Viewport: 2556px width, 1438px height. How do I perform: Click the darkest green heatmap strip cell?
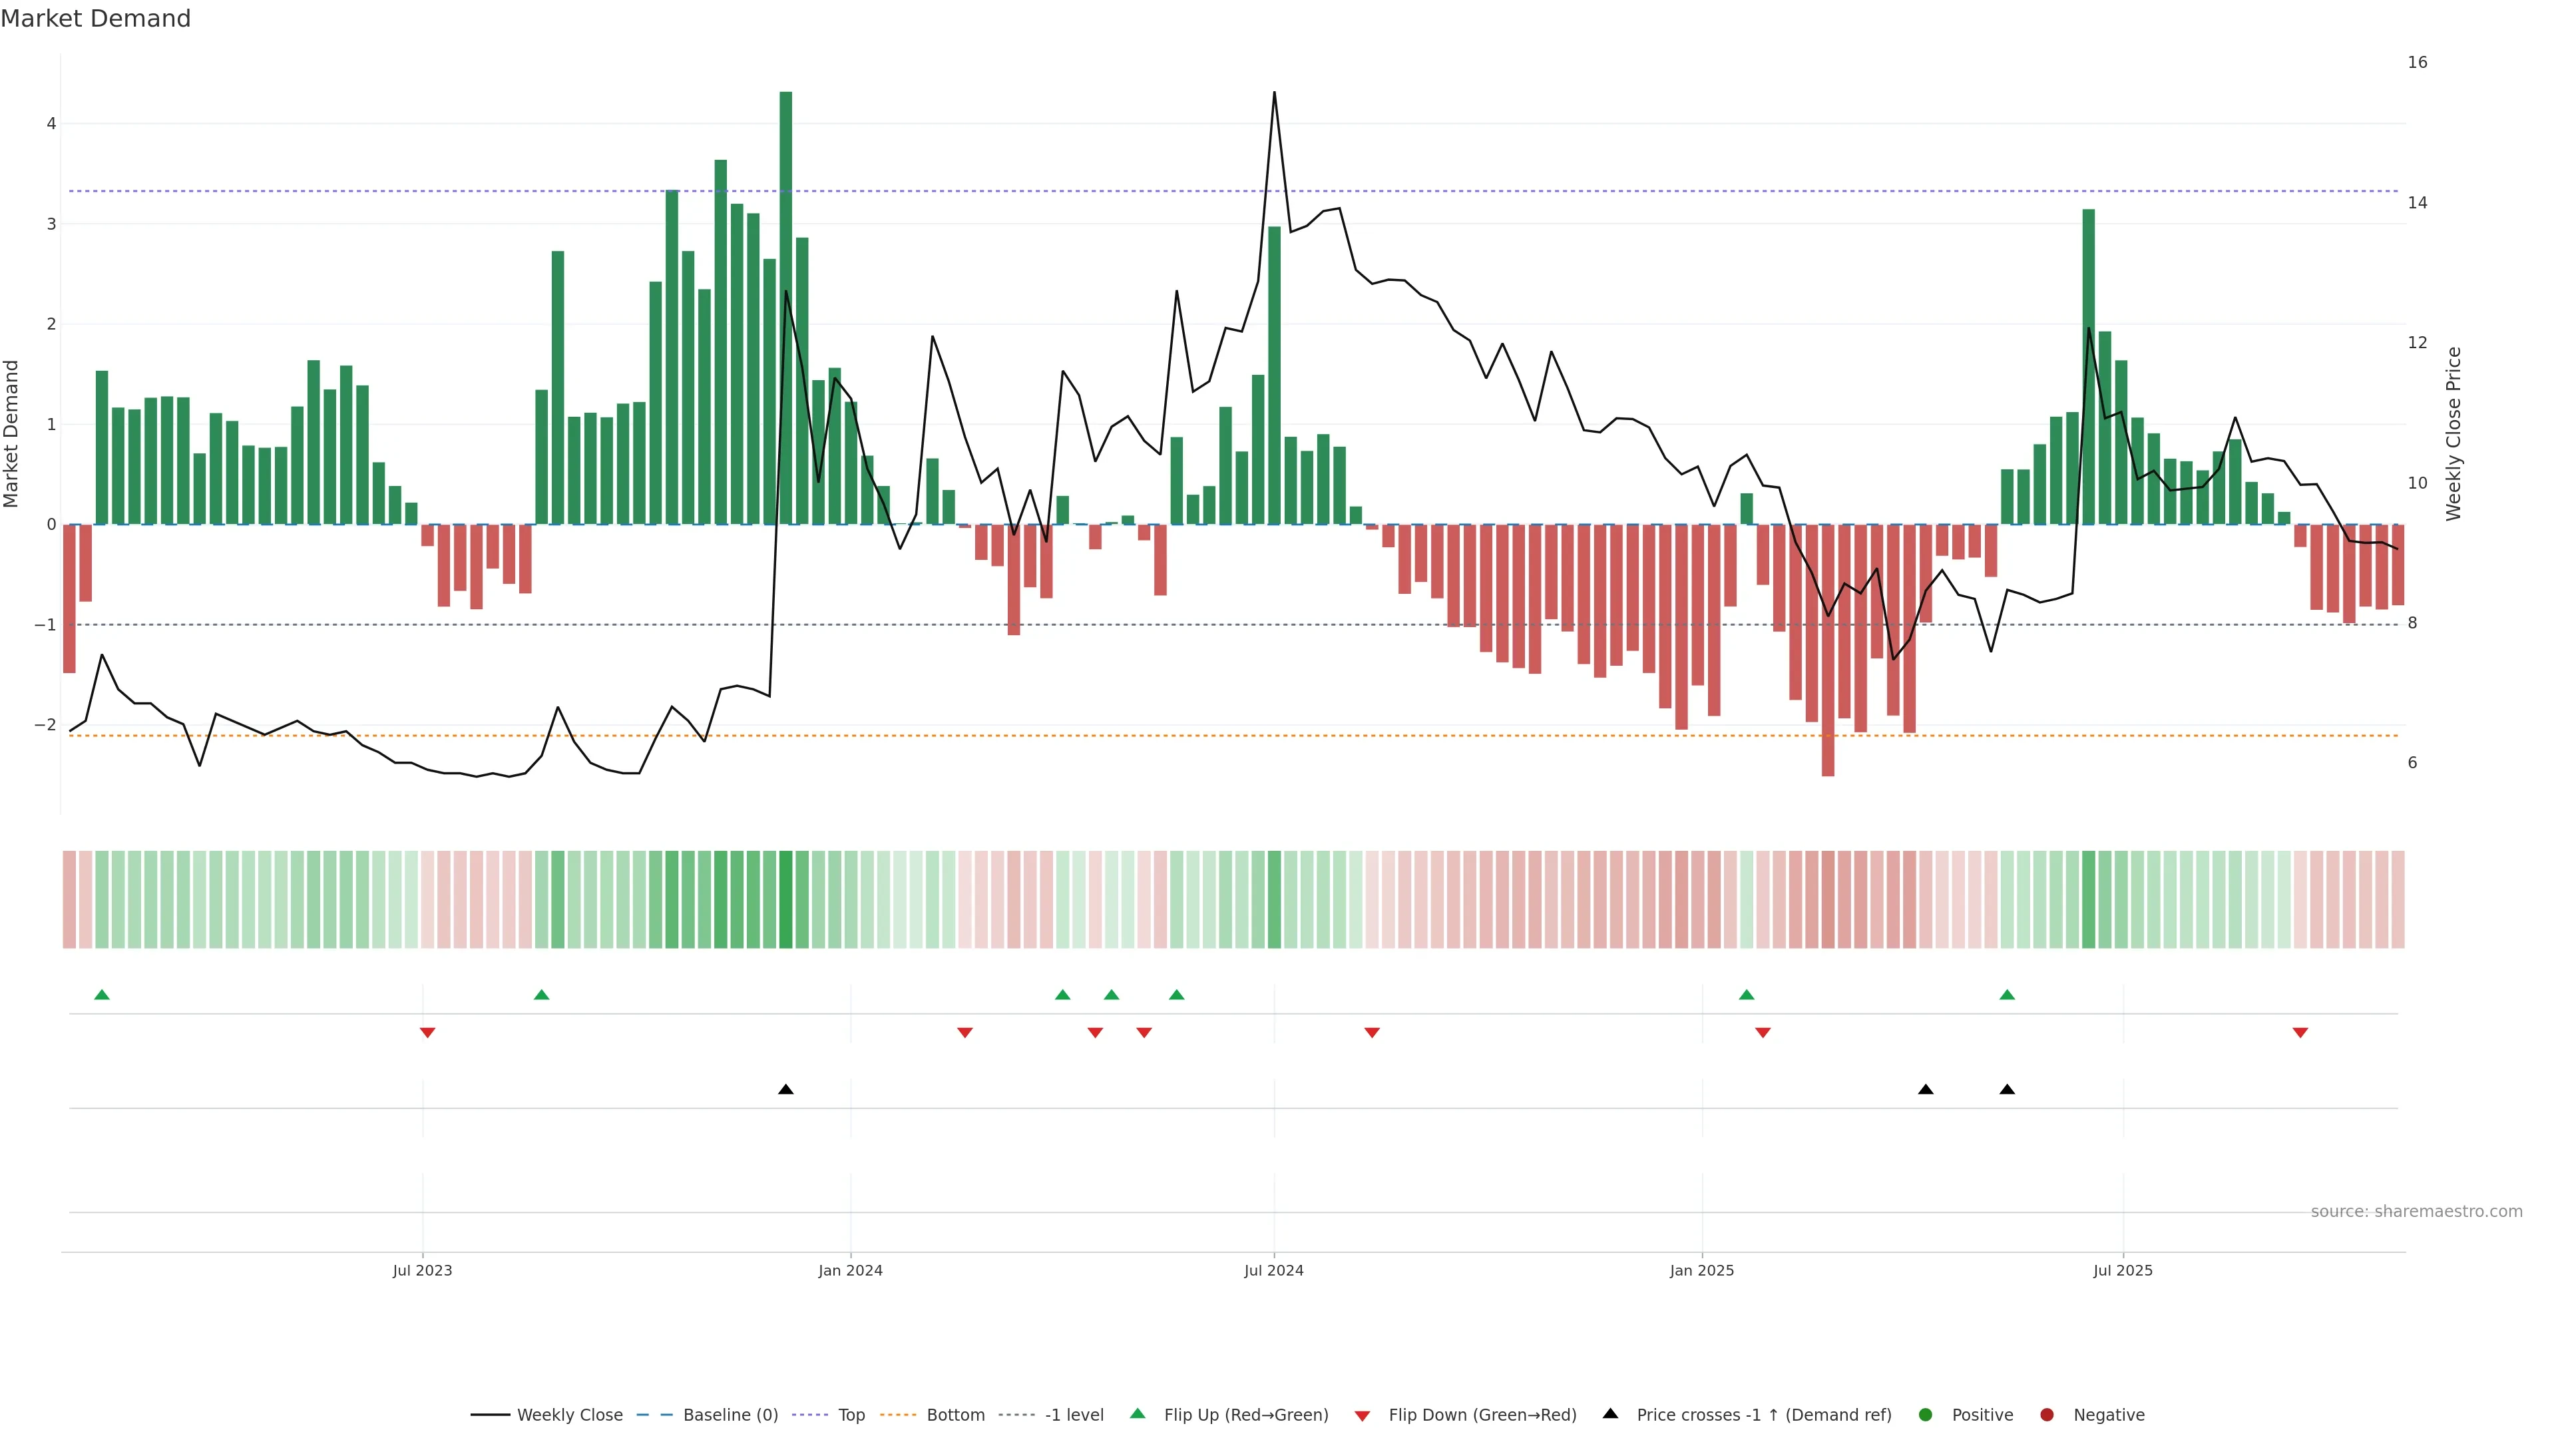786,899
